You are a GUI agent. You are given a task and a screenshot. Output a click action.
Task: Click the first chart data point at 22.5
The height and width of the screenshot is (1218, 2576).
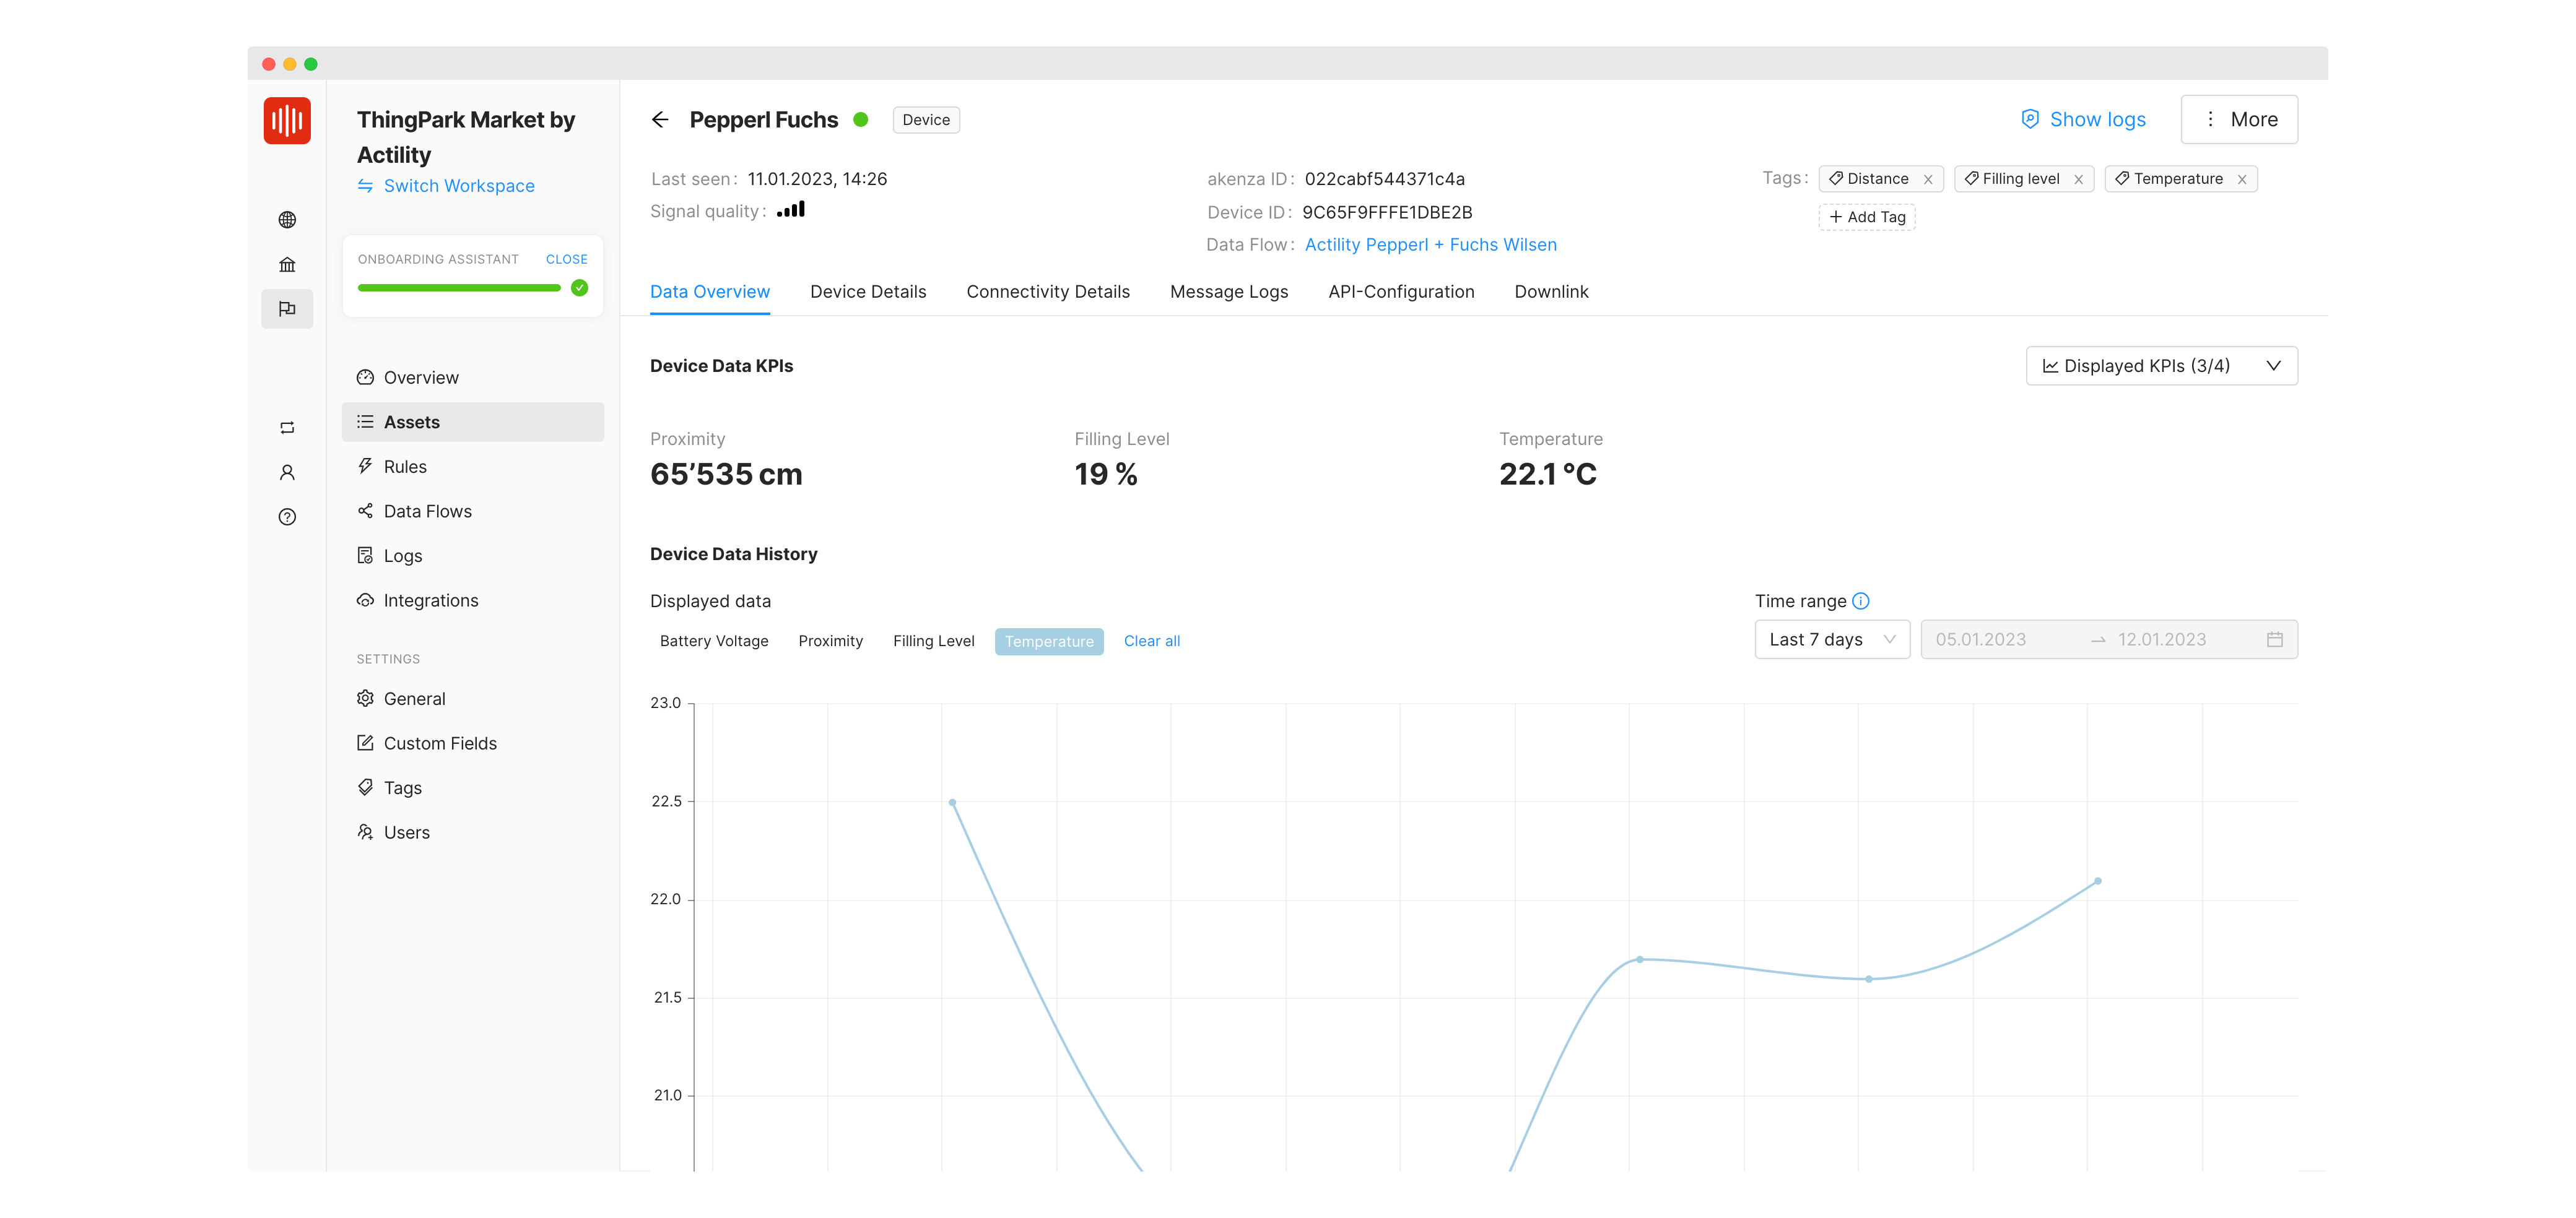tap(952, 802)
